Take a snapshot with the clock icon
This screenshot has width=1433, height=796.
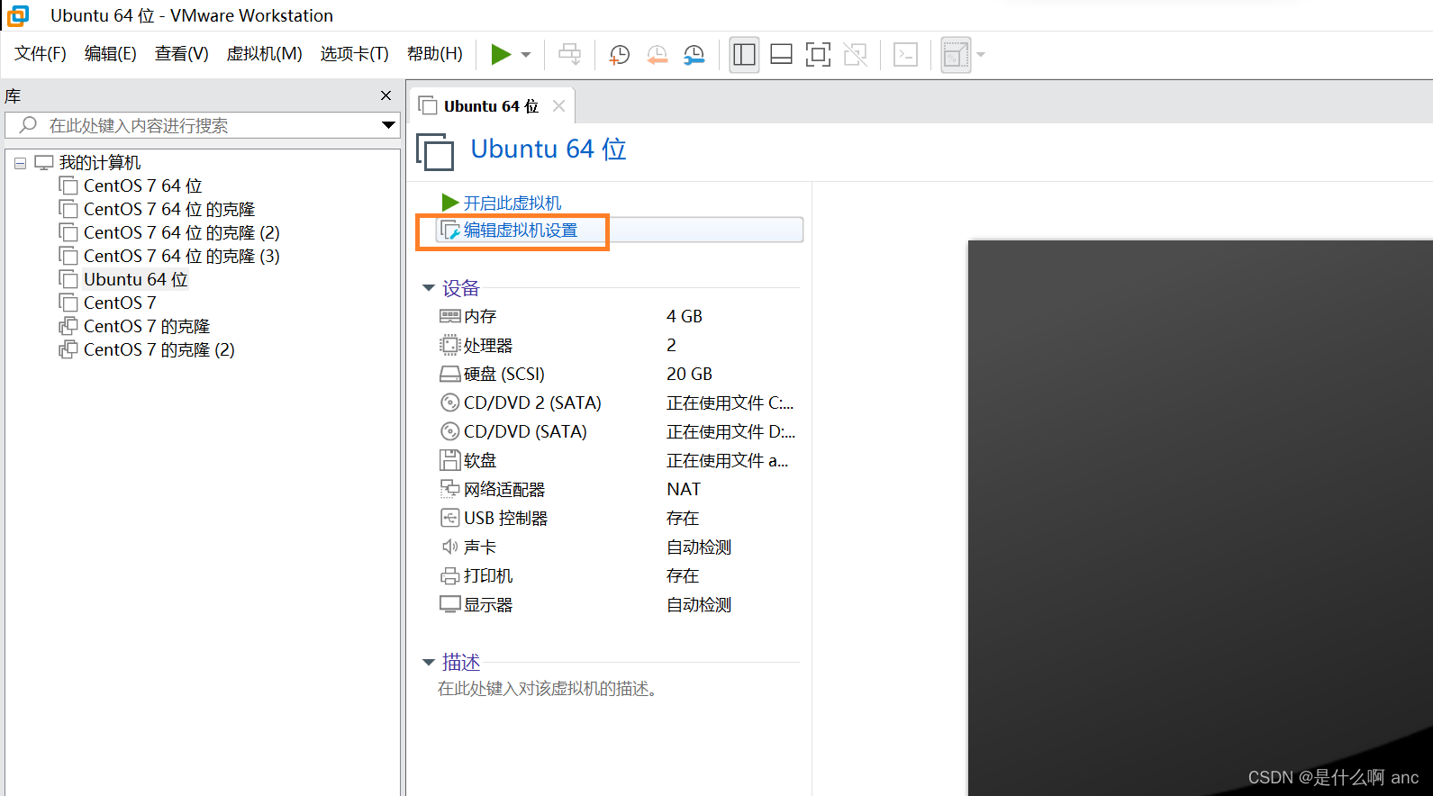coord(620,55)
